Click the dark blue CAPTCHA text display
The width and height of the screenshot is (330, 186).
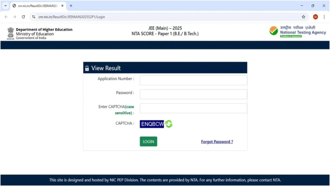coord(152,124)
